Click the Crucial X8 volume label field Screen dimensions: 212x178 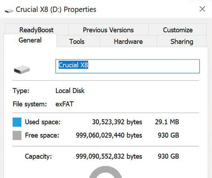[x=127, y=66]
